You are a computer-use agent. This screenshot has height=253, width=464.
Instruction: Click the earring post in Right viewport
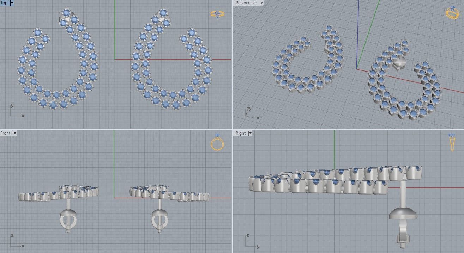pos(403,193)
